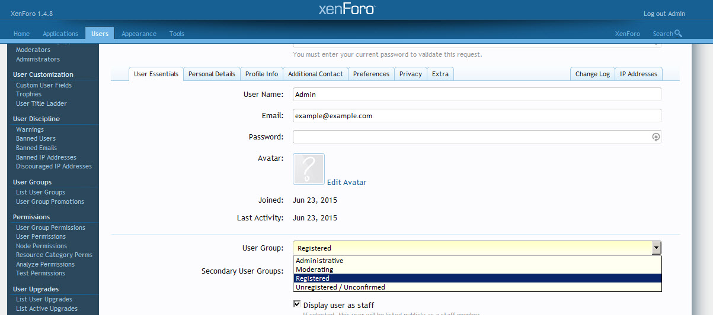
Task: Open the Tools navigation tab
Action: (x=177, y=34)
